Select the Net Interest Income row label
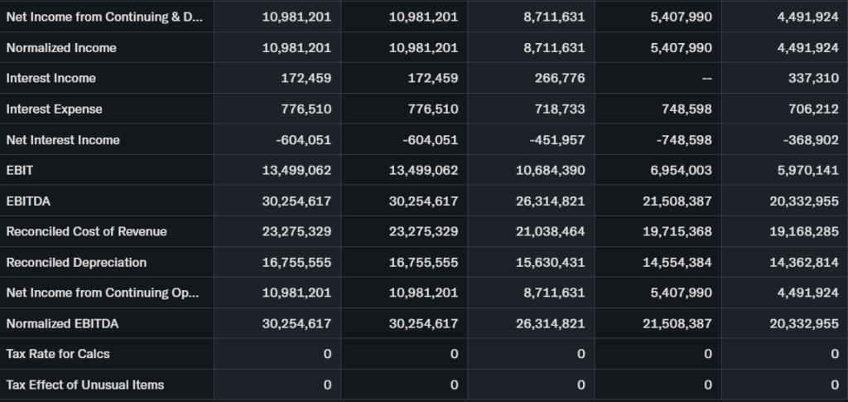This screenshot has width=848, height=402. 63,140
